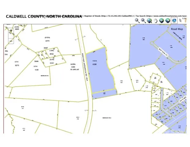Image resolution: width=190 pixels, height=147 pixels.
Task: Select the zoom out magnifier tool
Action: pos(143,21)
